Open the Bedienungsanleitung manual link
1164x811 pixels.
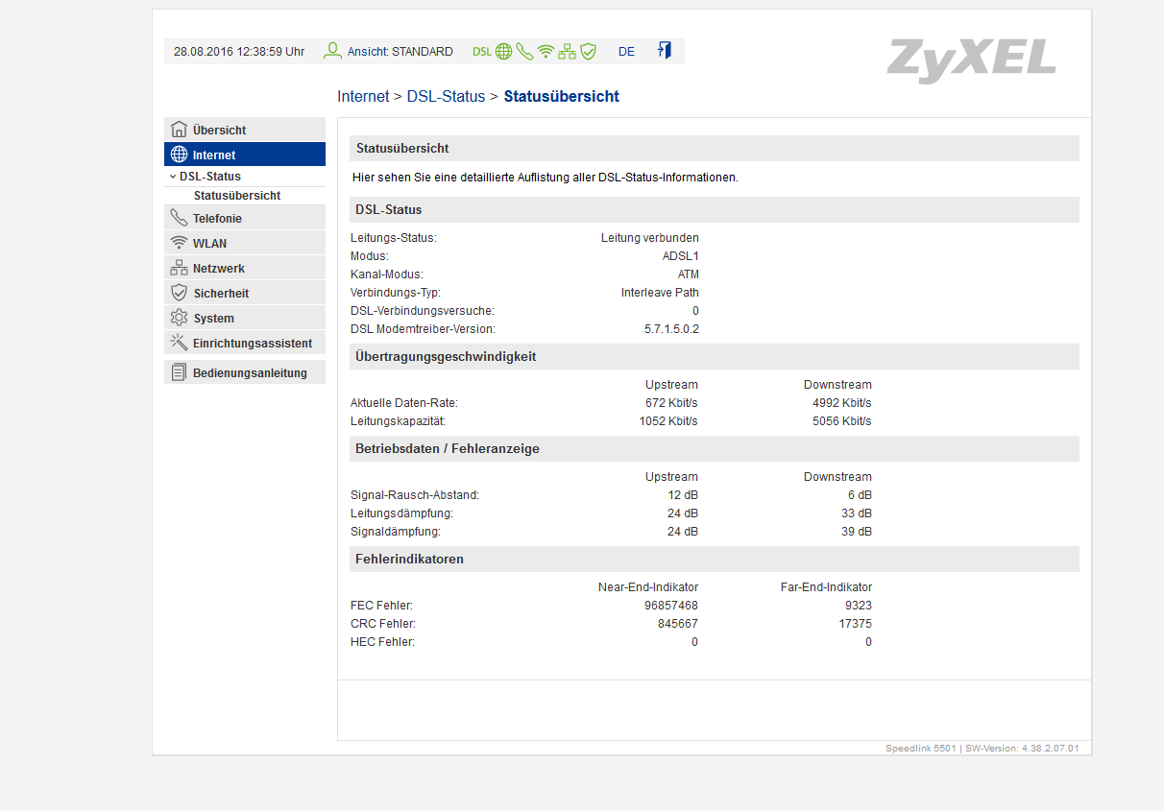[245, 372]
